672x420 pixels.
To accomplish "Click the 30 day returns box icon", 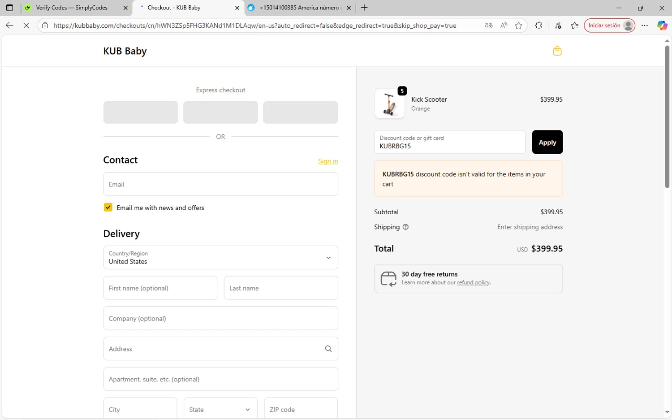I will coord(388,279).
